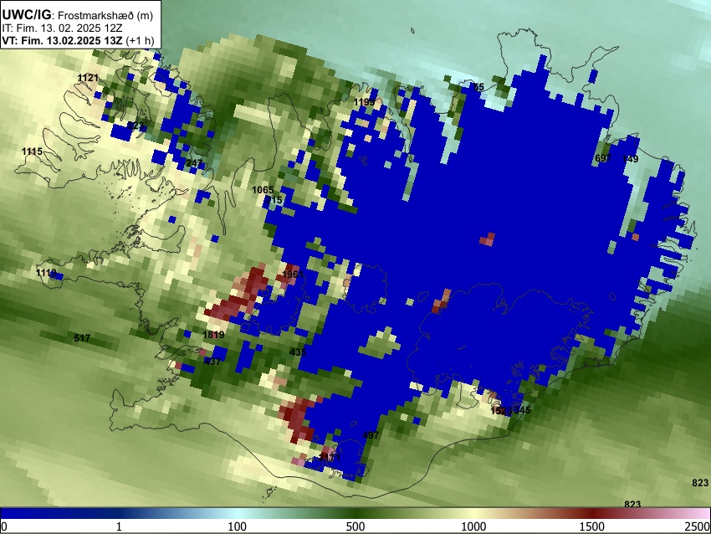Screen dimensions: 711x534
Task: Click the 497 value label on the map
Action: [x=371, y=435]
